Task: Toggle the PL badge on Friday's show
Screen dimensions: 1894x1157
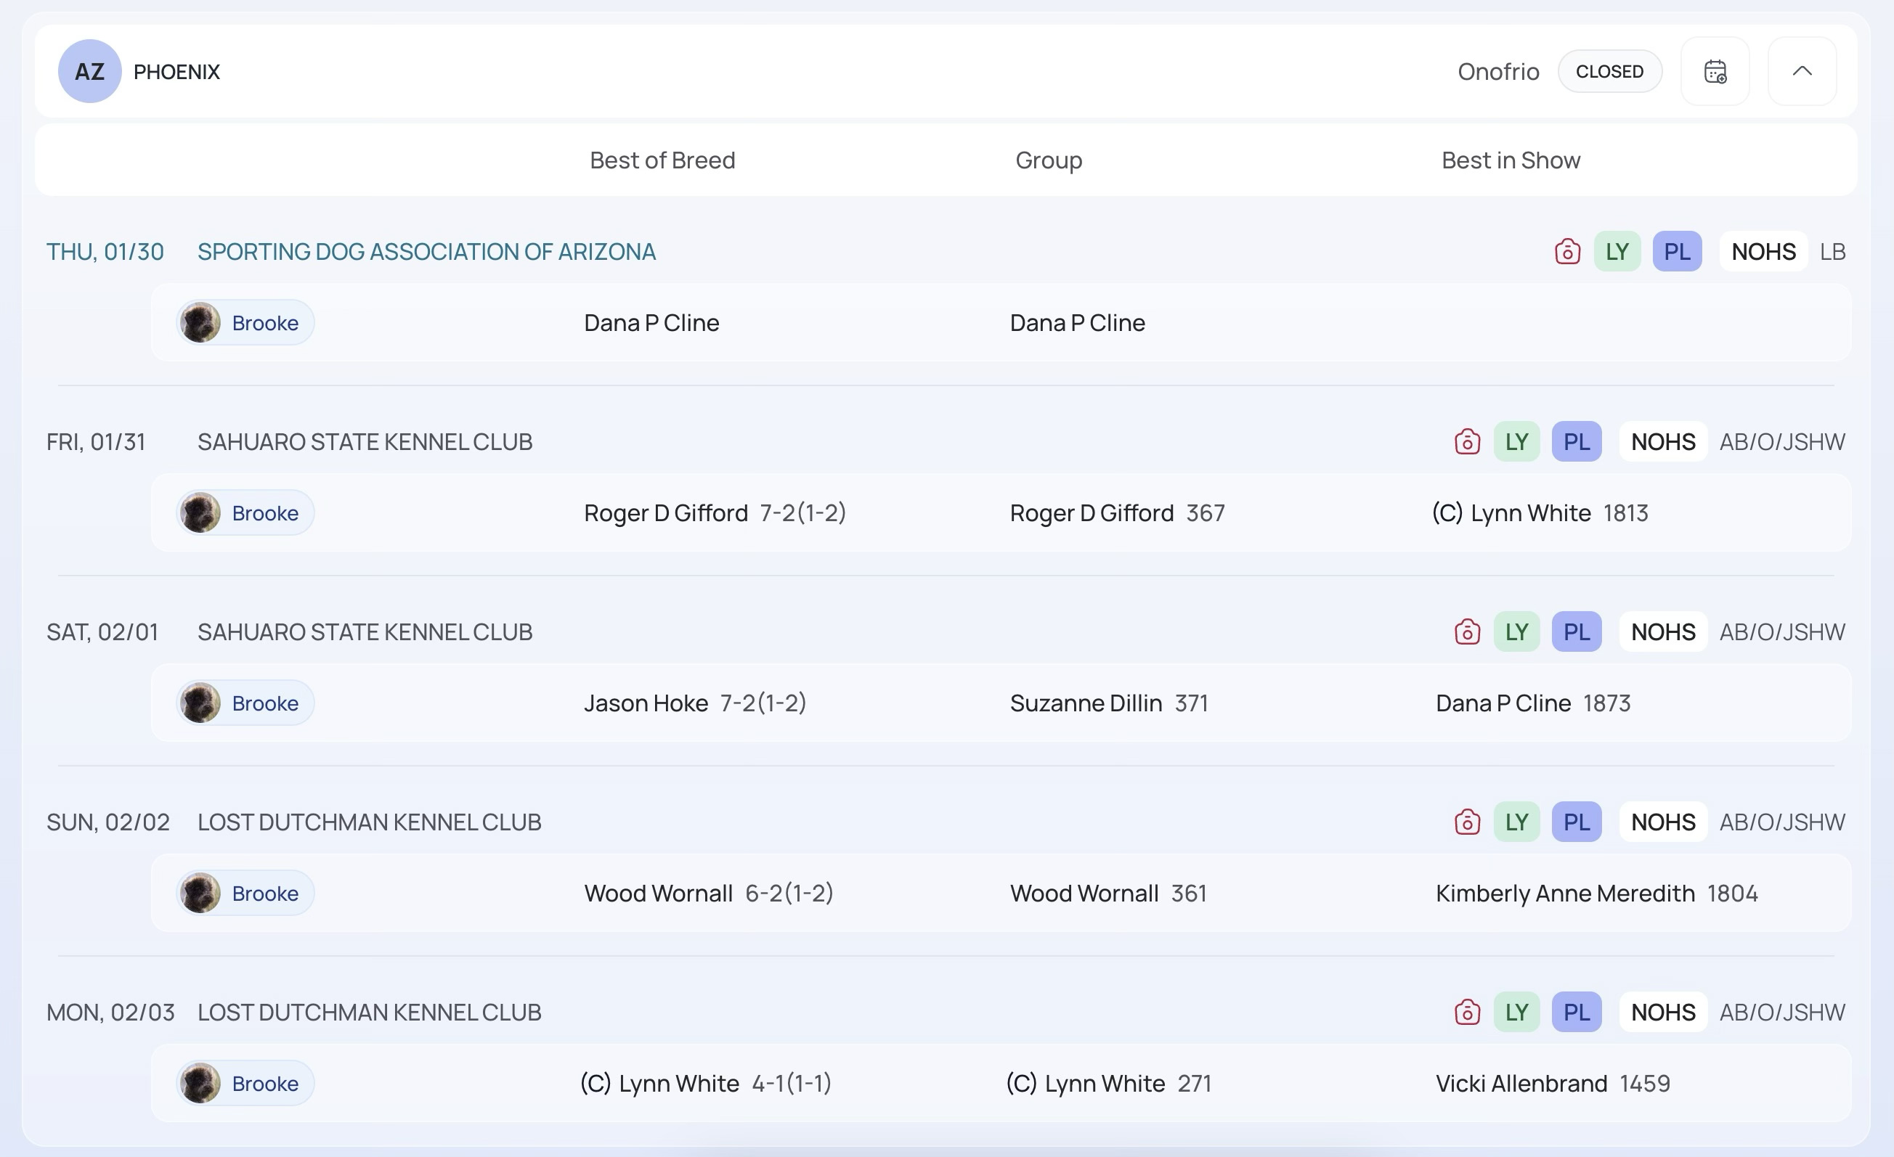Action: [x=1576, y=442]
